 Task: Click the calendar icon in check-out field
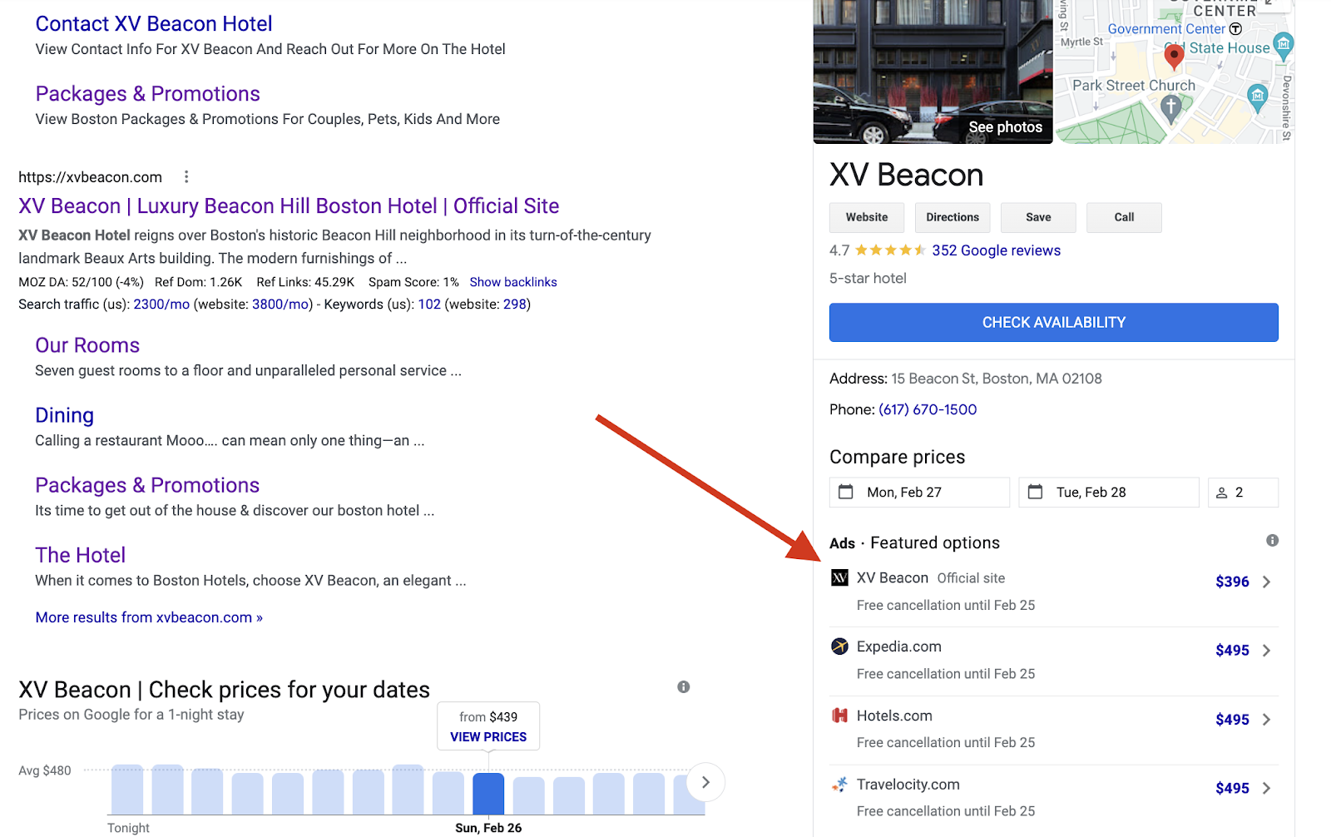pyautogui.click(x=1036, y=492)
